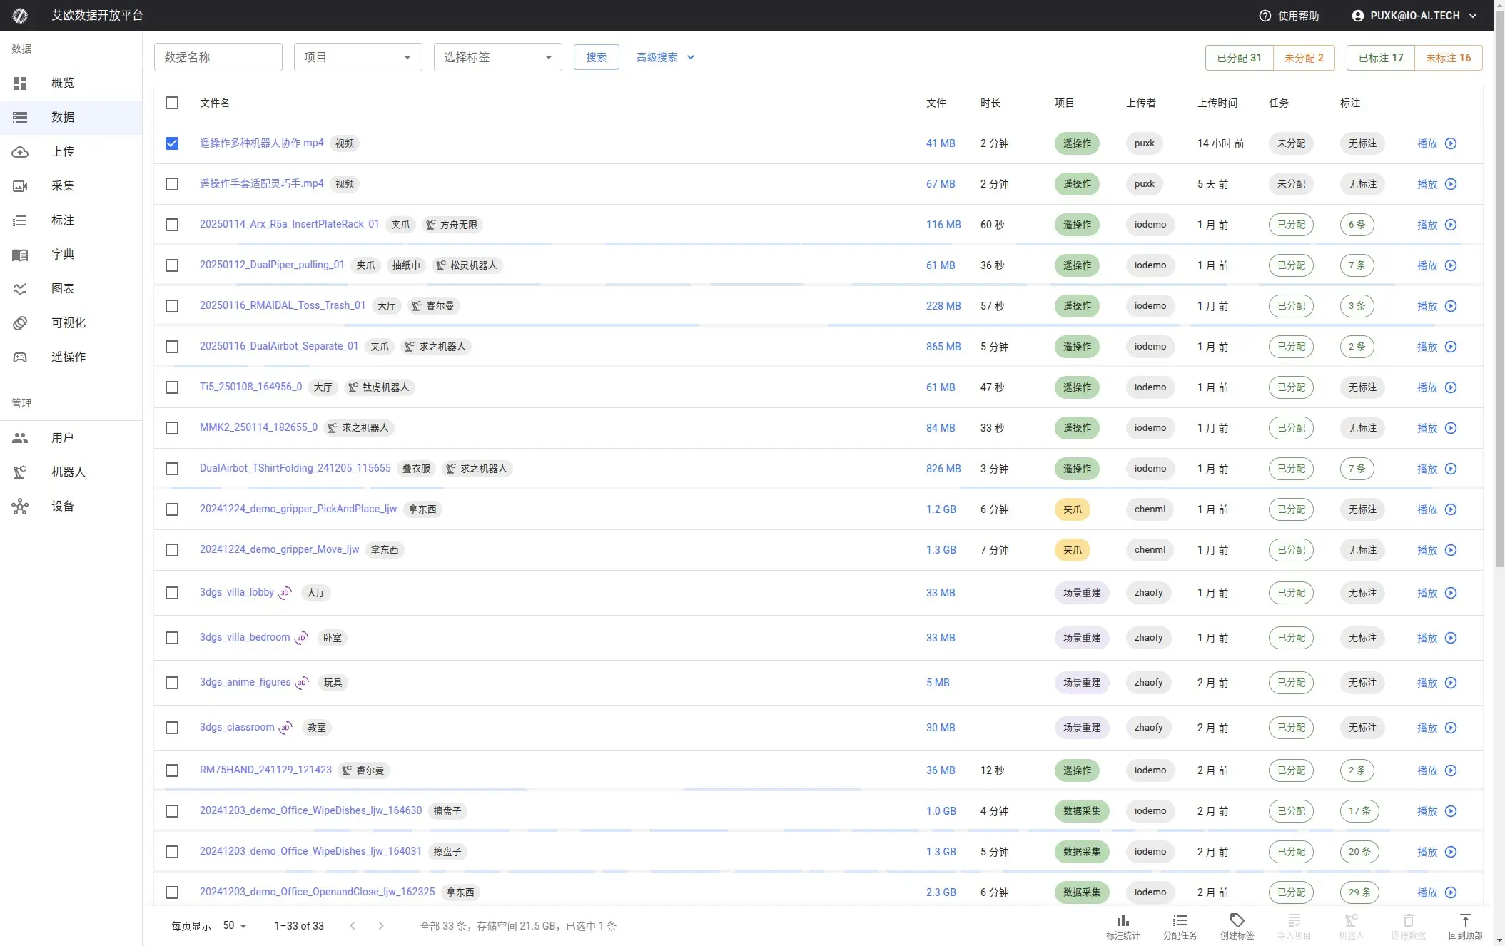Play the 3dgs_villa_lobby row via play icon
Image resolution: width=1505 pixels, height=946 pixels.
pos(1451,594)
